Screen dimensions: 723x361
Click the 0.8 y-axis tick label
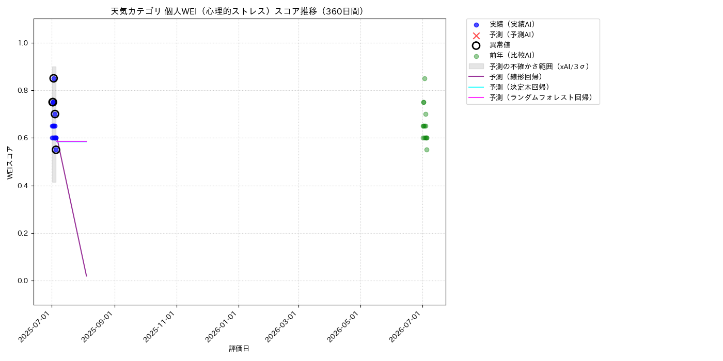click(23, 90)
